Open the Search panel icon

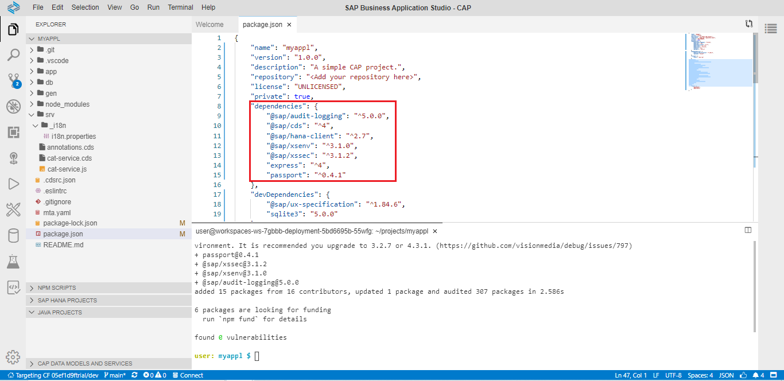(13, 55)
